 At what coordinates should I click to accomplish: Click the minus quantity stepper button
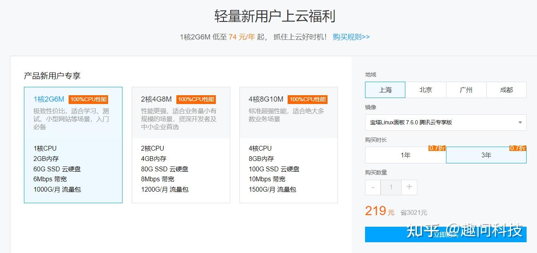tap(373, 187)
